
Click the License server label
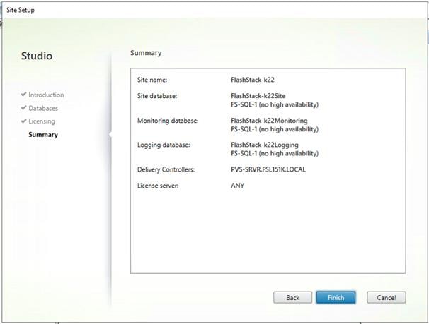pyautogui.click(x=158, y=186)
